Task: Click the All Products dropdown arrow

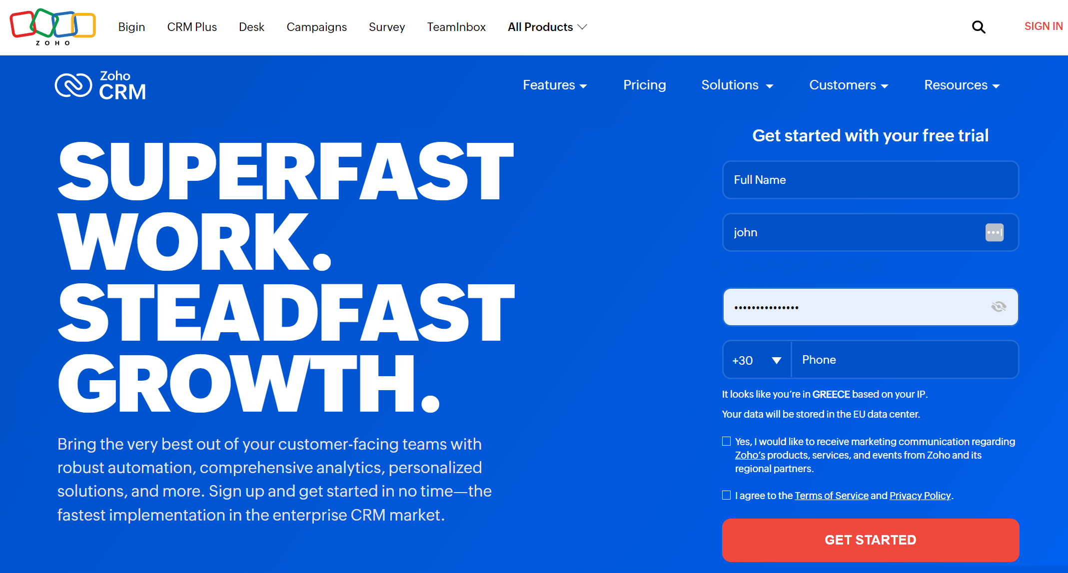Action: [583, 27]
